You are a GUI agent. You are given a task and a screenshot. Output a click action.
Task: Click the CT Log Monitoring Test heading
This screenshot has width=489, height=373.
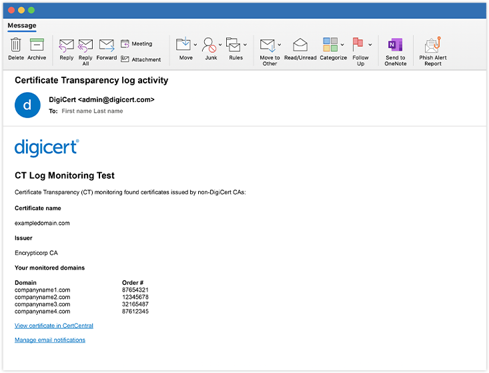pos(65,175)
